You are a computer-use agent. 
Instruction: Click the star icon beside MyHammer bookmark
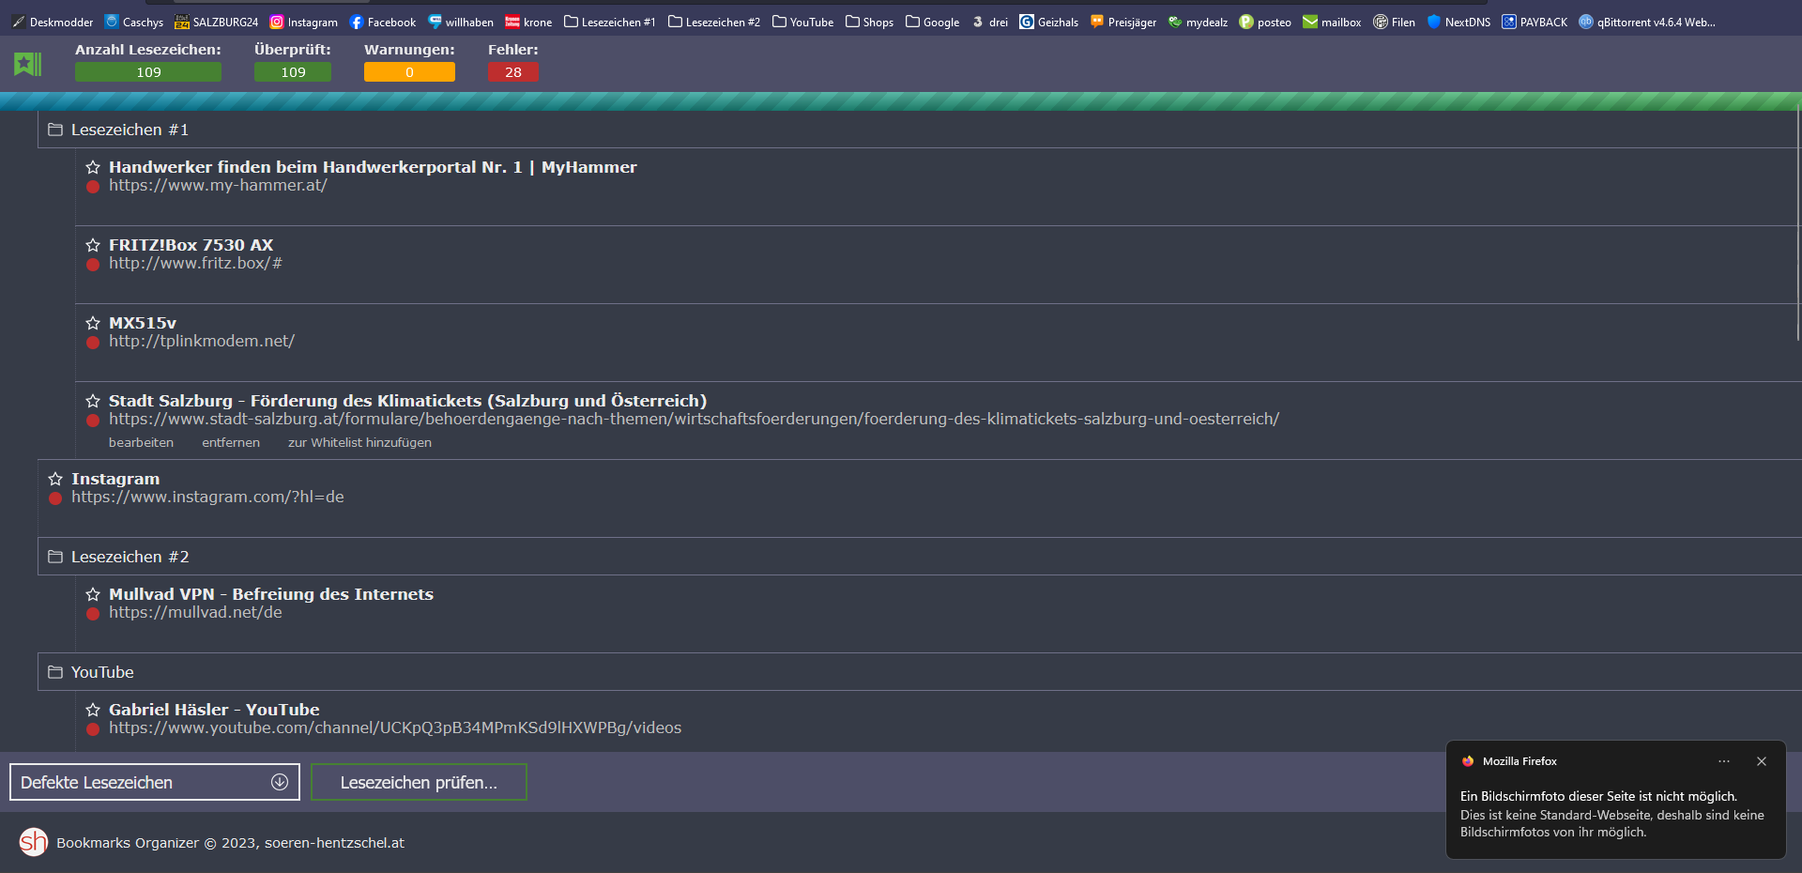[93, 167]
